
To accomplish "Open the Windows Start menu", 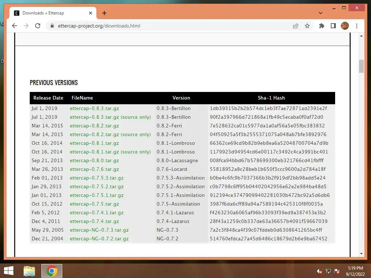I will point(9,271).
